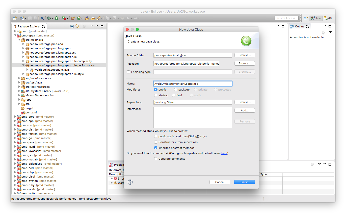Expand the net.sourceforge.pmd.cpd package

pos(23,44)
